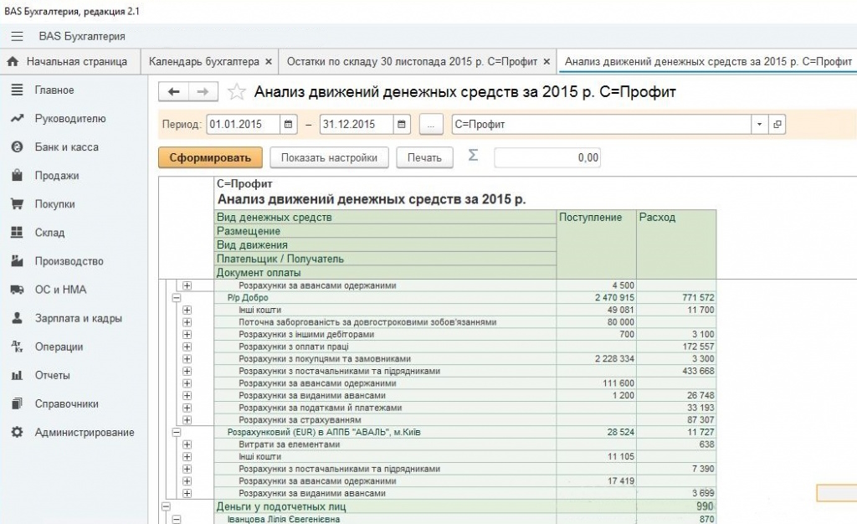Open the Справочники section
Image resolution: width=857 pixels, height=524 pixels.
tap(66, 403)
